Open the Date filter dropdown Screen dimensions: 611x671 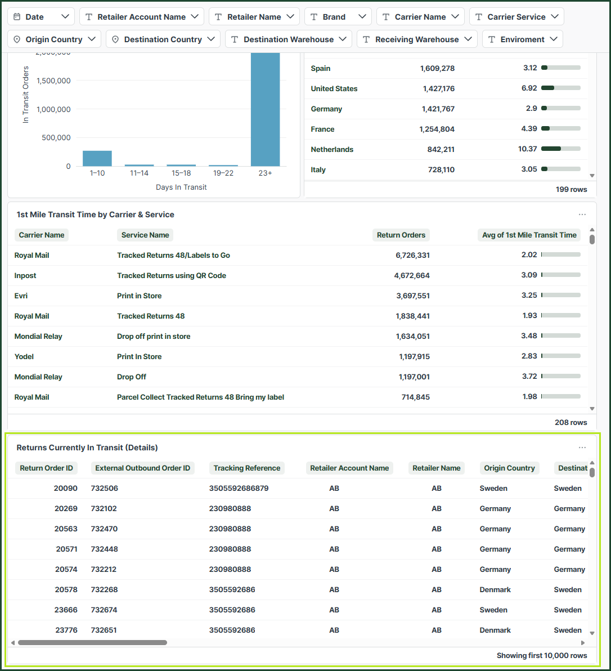(x=41, y=17)
